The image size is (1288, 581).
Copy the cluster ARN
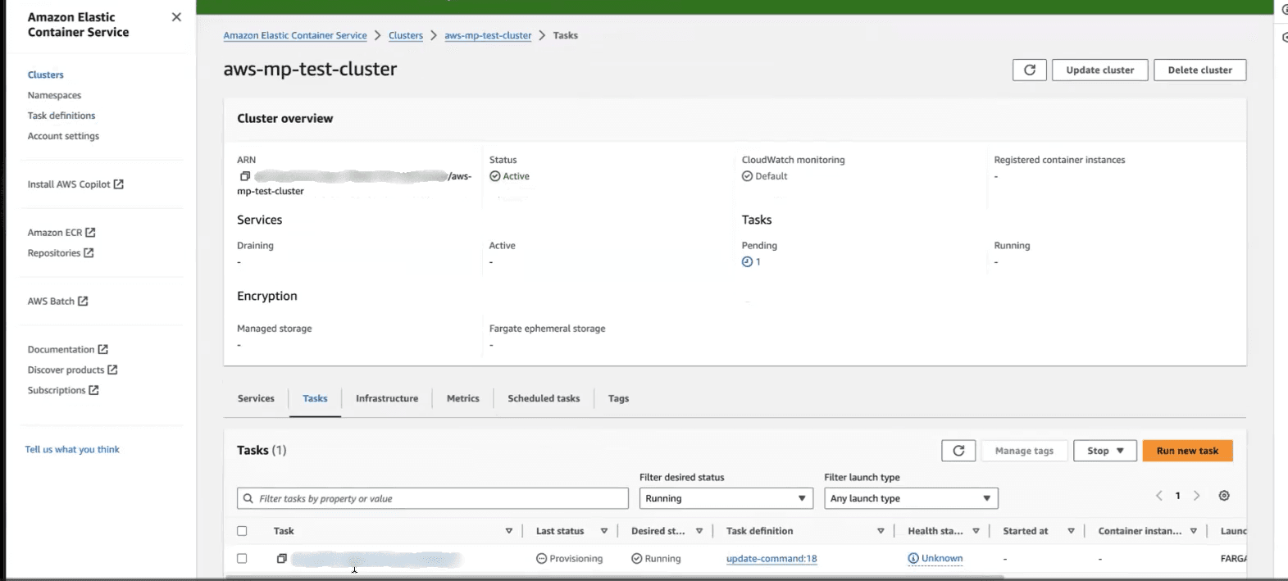coord(244,176)
